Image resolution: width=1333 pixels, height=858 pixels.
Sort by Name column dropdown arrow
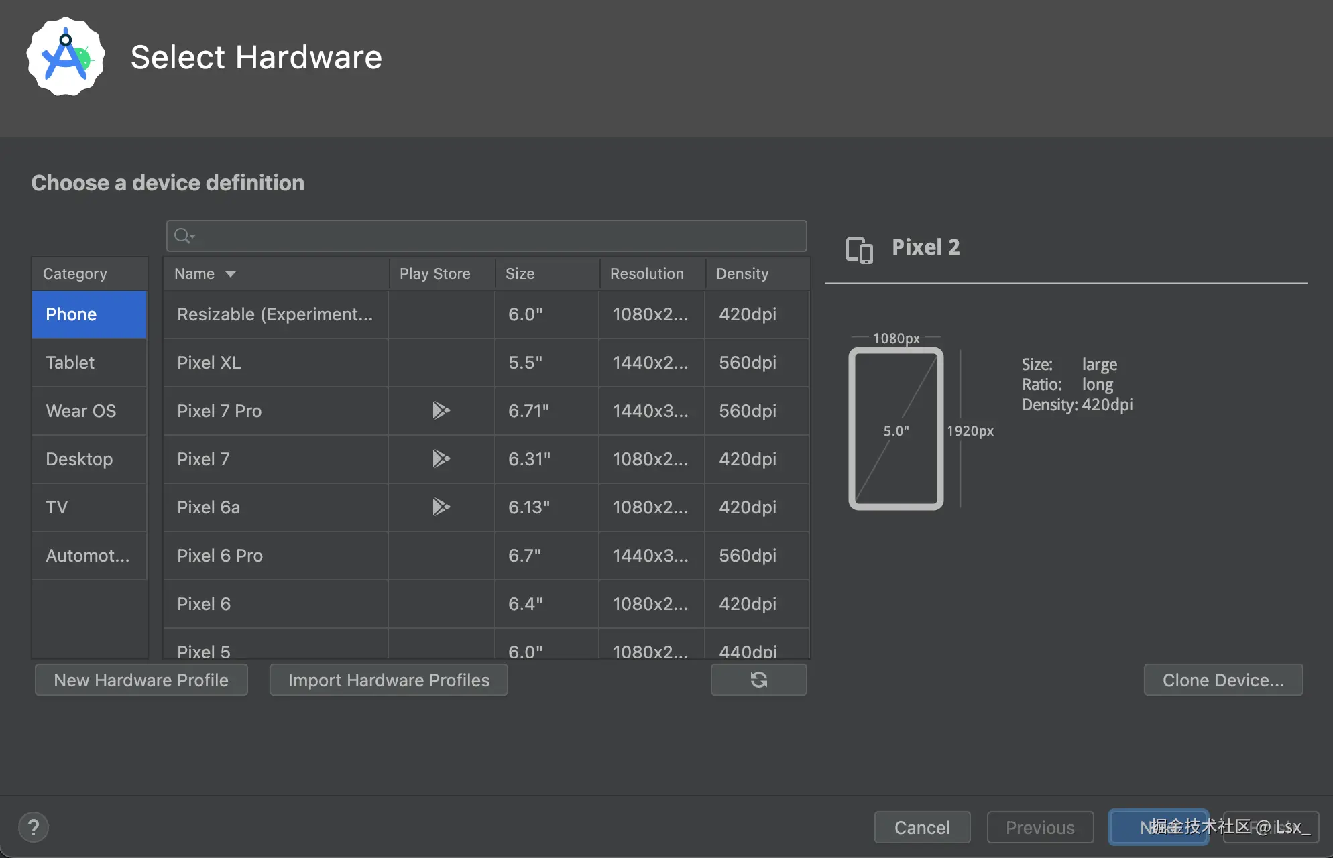[231, 273]
